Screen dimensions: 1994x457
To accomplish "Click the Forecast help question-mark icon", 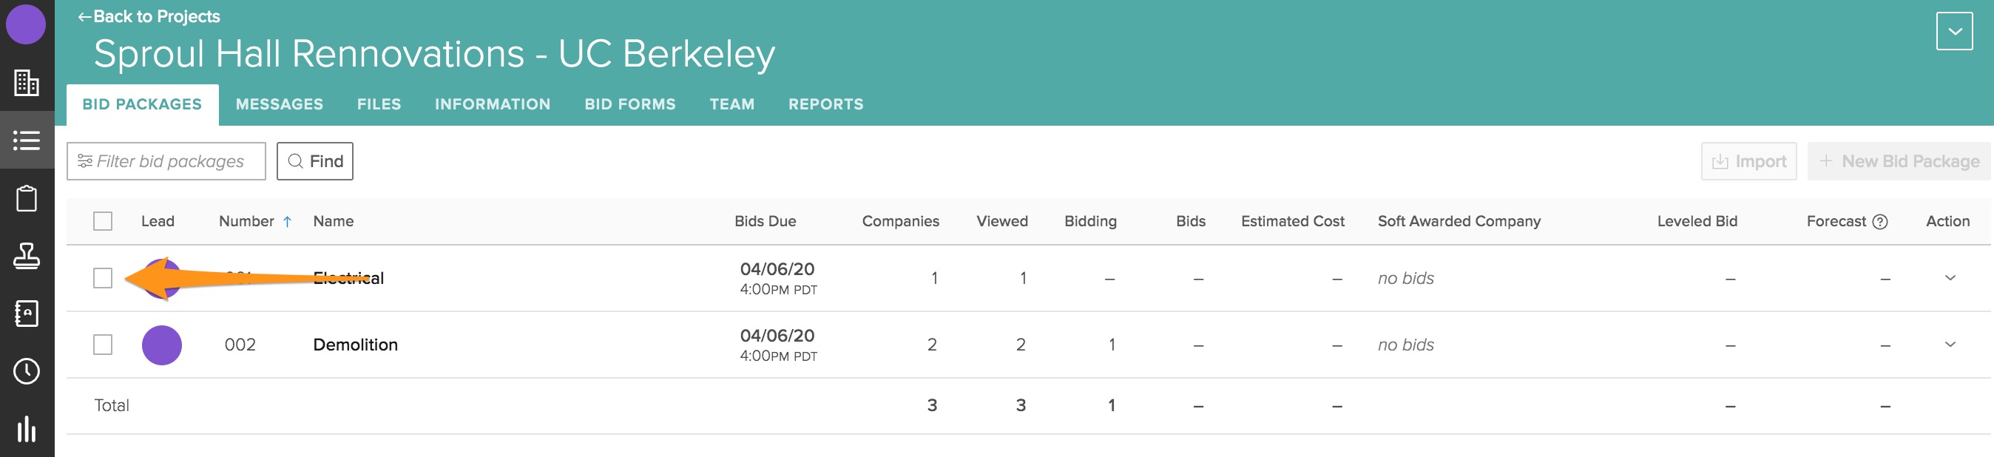I will click(x=1879, y=222).
